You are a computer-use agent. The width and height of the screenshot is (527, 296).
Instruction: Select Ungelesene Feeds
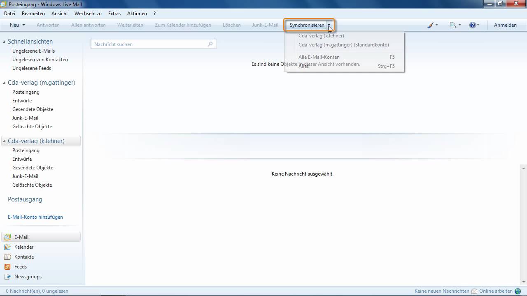(x=32, y=68)
